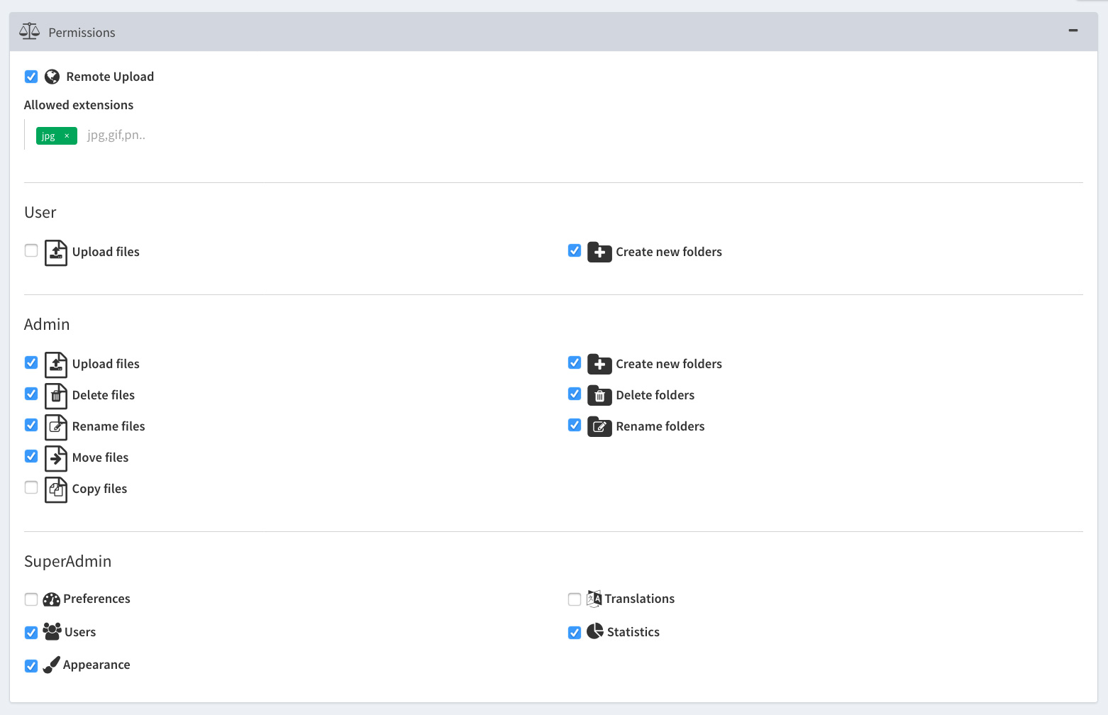Click the scales icon beside Permissions
Image resolution: width=1108 pixels, height=715 pixels.
[29, 31]
